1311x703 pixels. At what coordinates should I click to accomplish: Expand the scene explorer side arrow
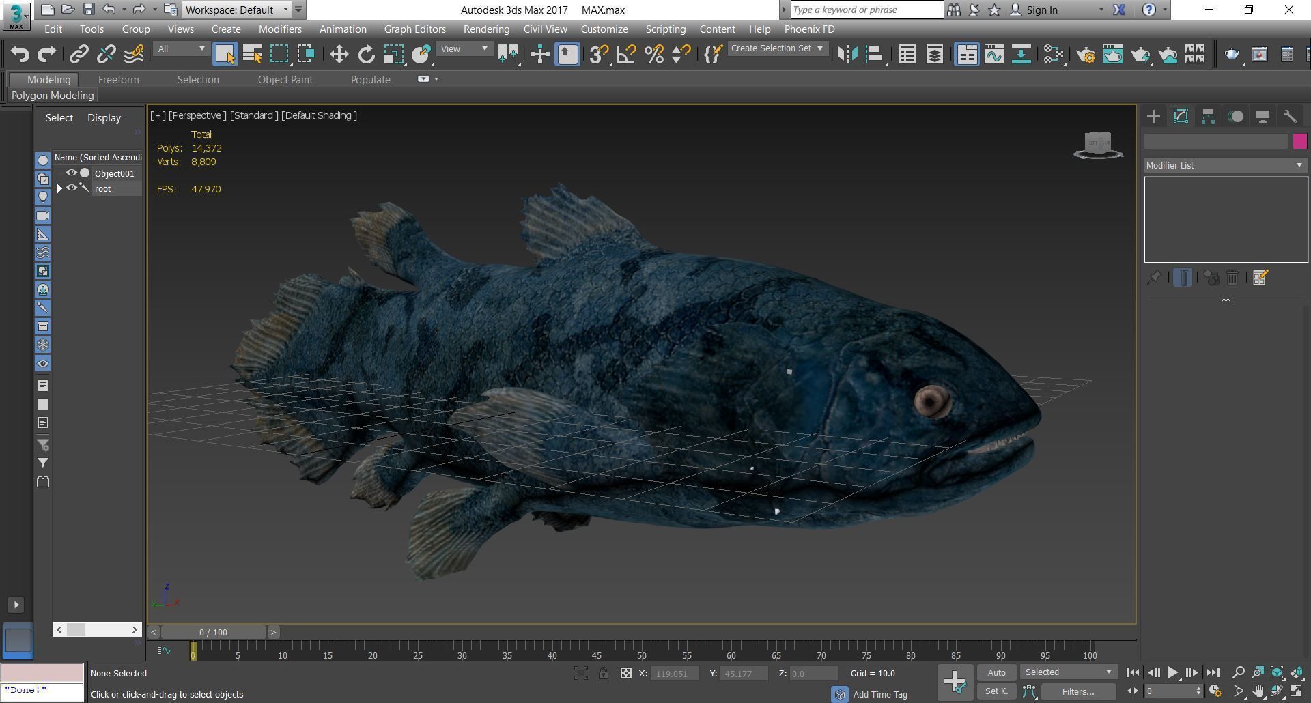tap(17, 605)
